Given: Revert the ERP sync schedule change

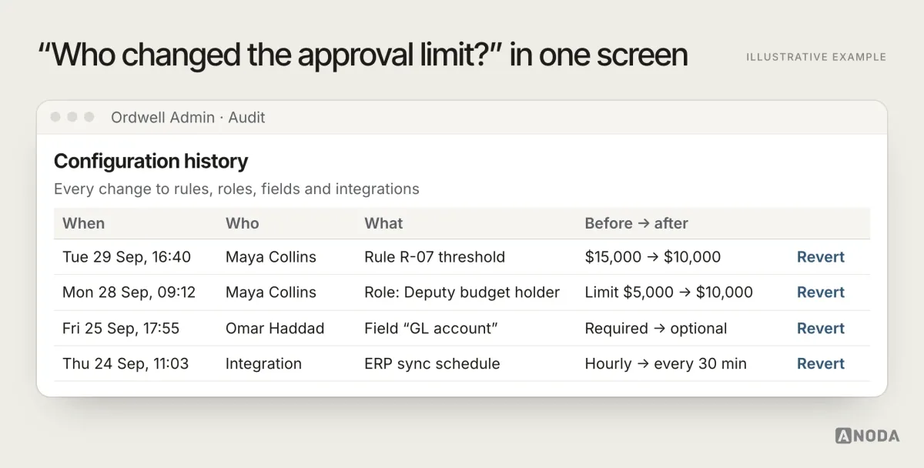Looking at the screenshot, I should pyautogui.click(x=821, y=363).
